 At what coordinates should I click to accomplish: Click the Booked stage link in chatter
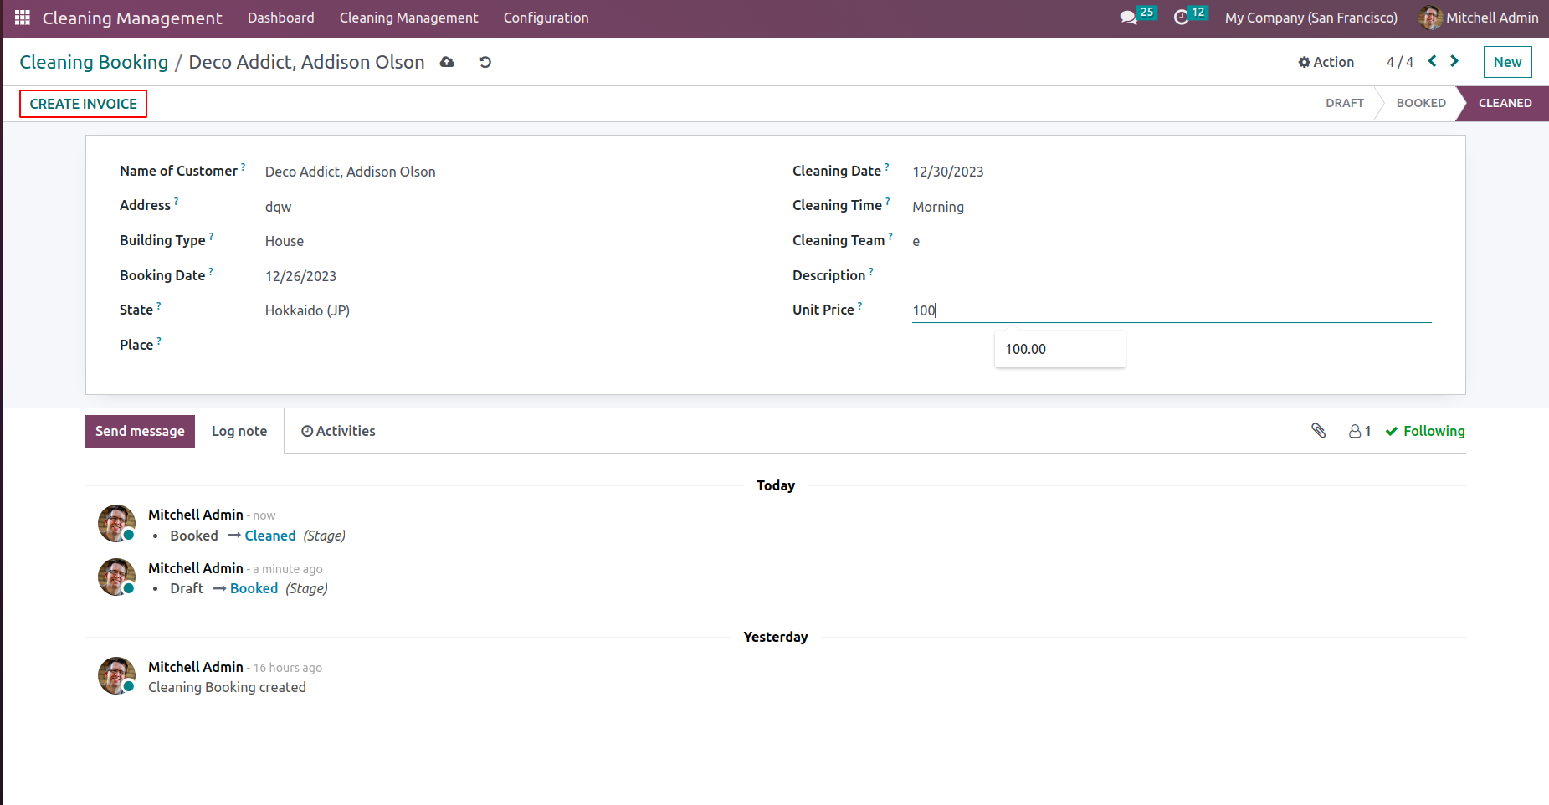(x=254, y=588)
